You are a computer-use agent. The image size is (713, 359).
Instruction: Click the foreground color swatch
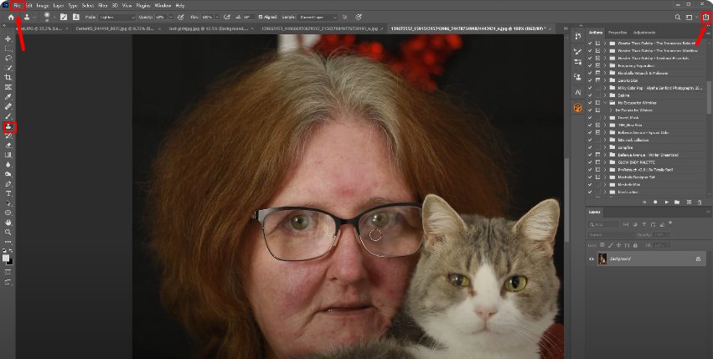[x=6, y=258]
